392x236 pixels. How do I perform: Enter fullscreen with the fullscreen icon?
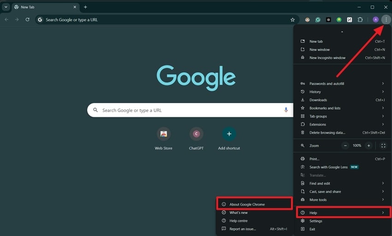tap(383, 145)
